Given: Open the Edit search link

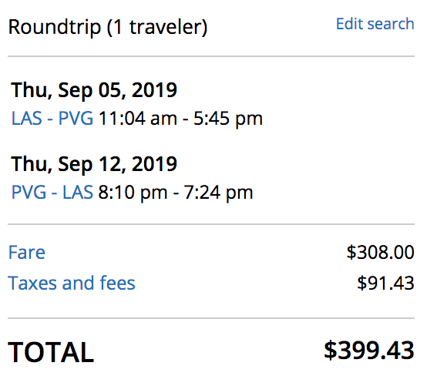Looking at the screenshot, I should [375, 24].
